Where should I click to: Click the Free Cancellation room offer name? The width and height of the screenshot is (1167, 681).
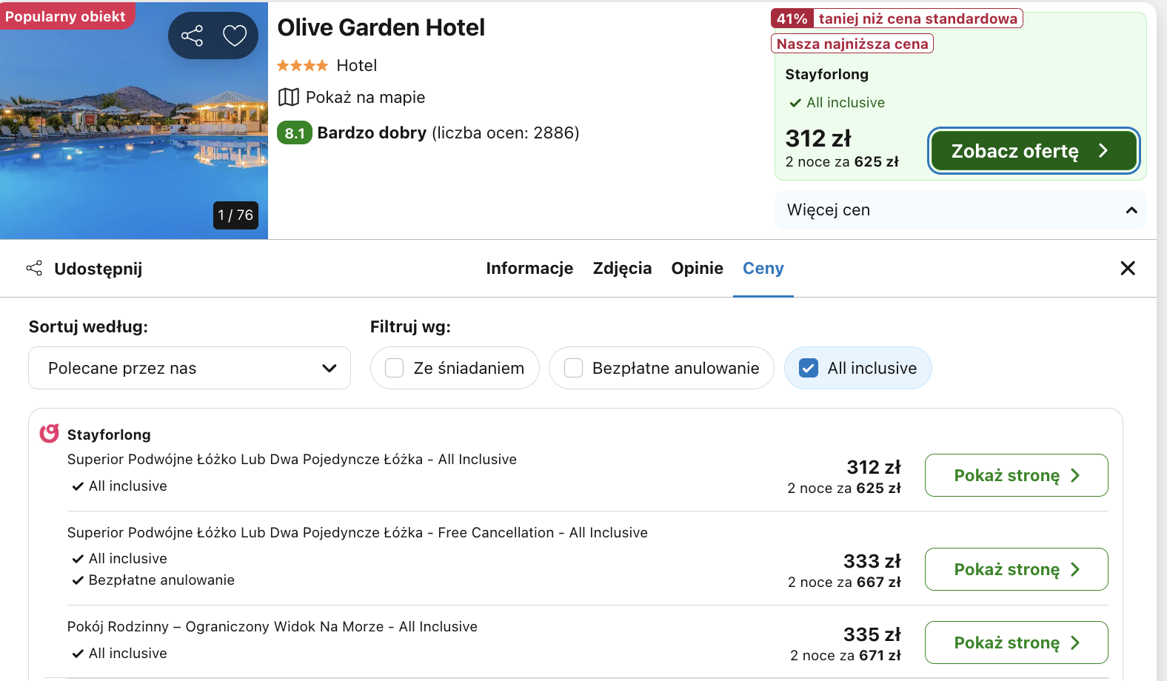(x=358, y=533)
